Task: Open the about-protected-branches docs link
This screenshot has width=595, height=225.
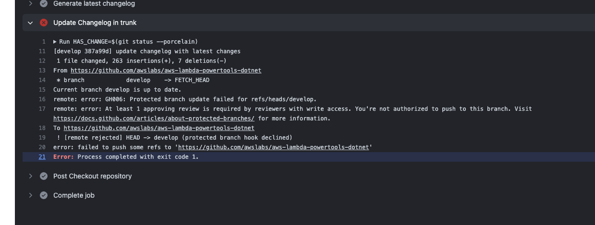Action: [154, 118]
